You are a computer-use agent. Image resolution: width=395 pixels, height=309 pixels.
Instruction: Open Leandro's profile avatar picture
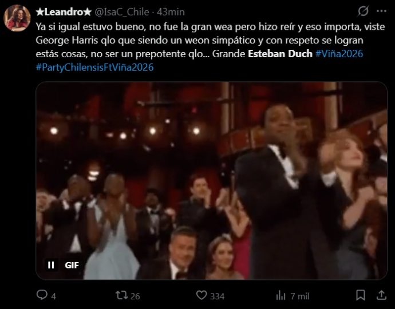tap(17, 18)
